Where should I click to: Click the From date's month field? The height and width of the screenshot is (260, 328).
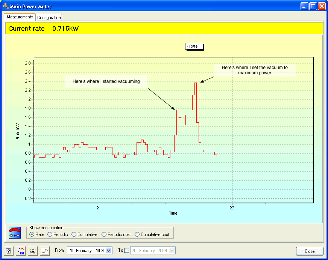[85, 251]
